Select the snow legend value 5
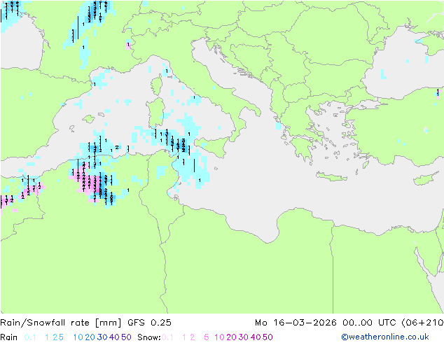The height and width of the screenshot is (343, 444). (x=206, y=337)
